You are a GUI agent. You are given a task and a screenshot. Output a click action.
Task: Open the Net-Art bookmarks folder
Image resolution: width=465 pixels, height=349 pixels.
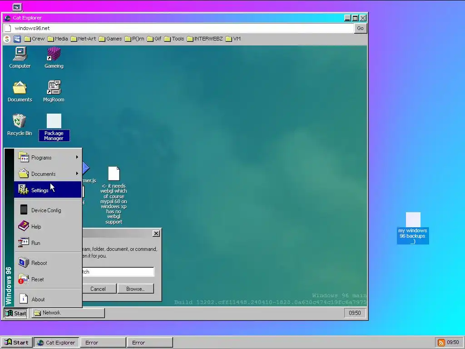pyautogui.click(x=84, y=39)
